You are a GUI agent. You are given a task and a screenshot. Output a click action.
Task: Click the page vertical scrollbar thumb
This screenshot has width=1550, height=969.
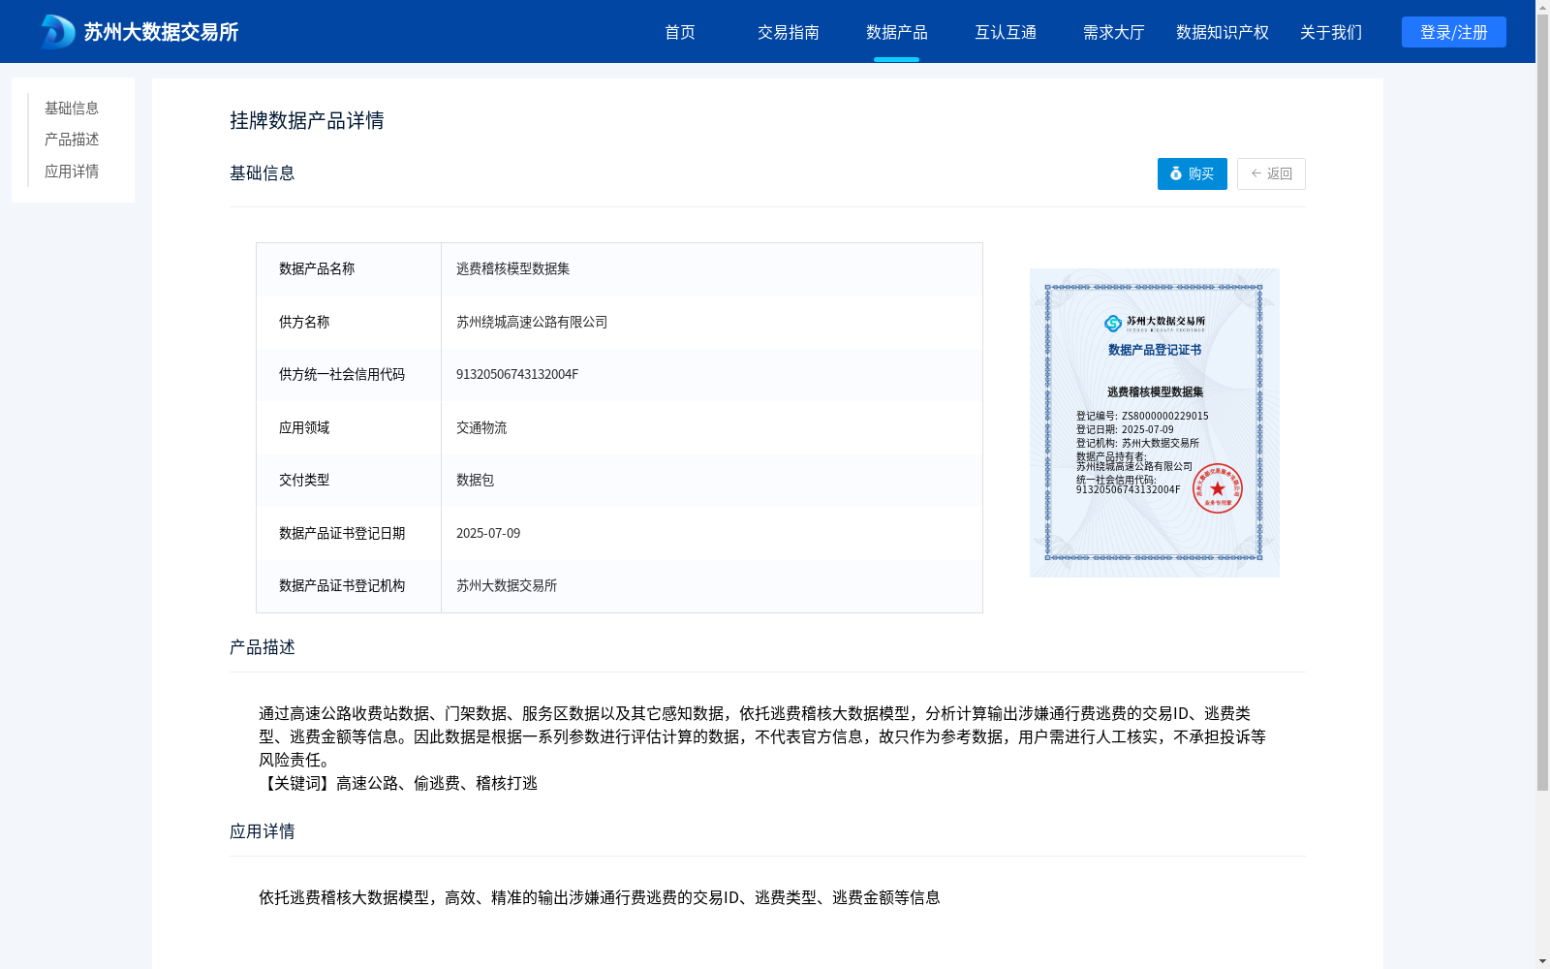pyautogui.click(x=1542, y=402)
